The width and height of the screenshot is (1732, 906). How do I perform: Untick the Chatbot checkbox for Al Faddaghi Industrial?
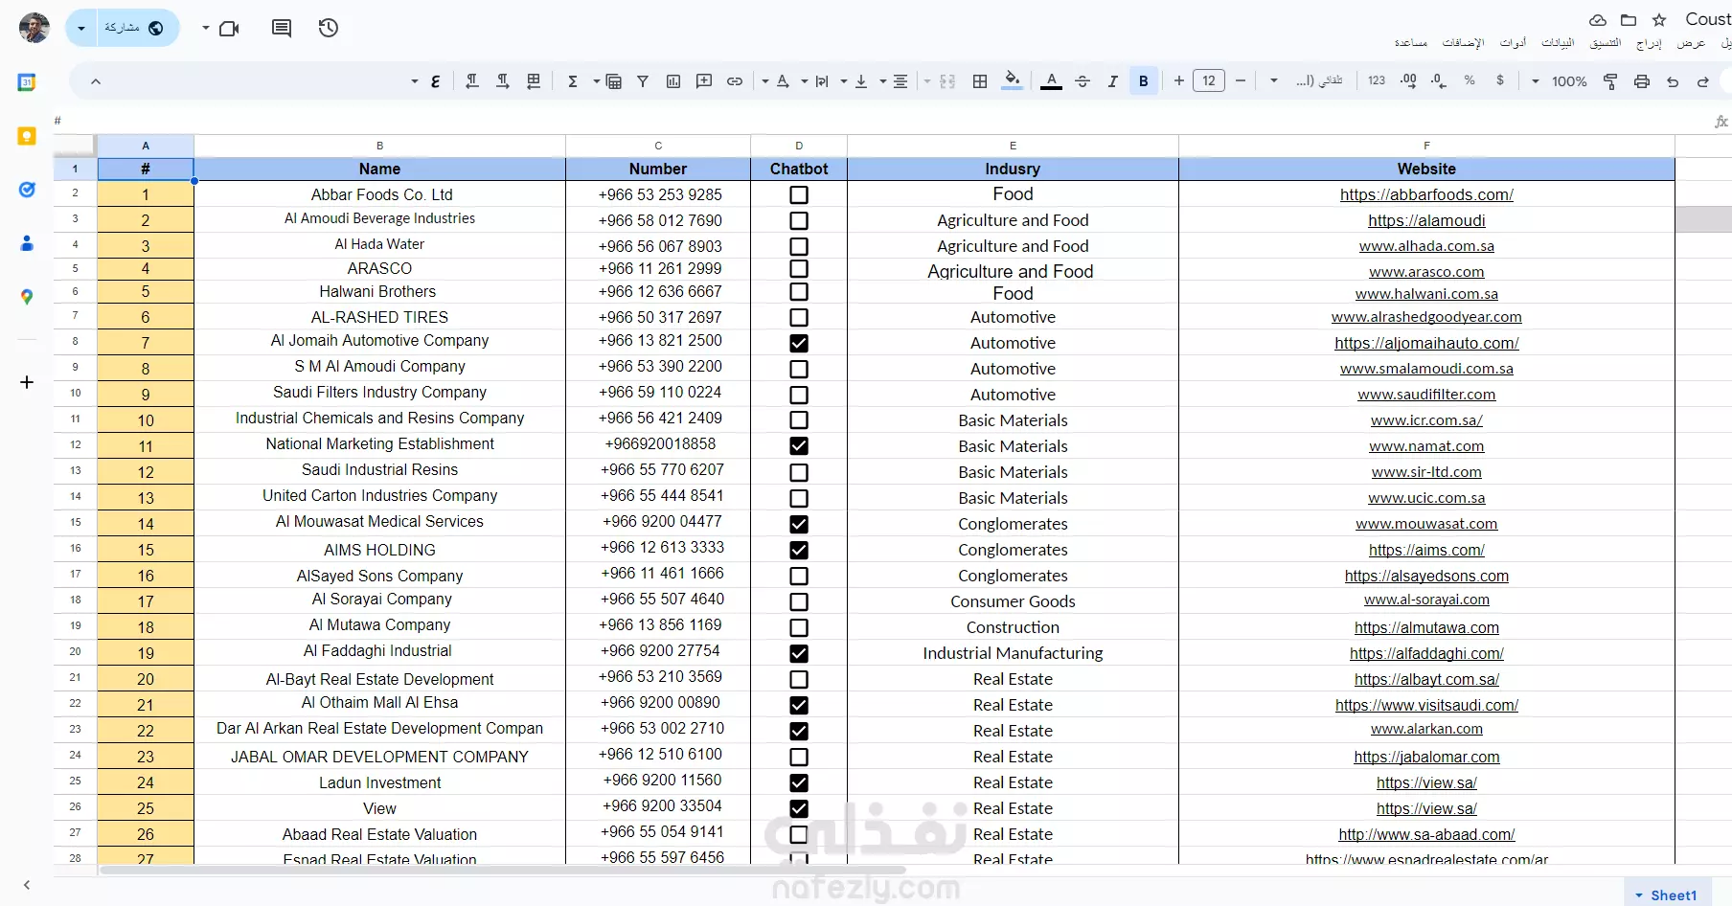click(799, 653)
